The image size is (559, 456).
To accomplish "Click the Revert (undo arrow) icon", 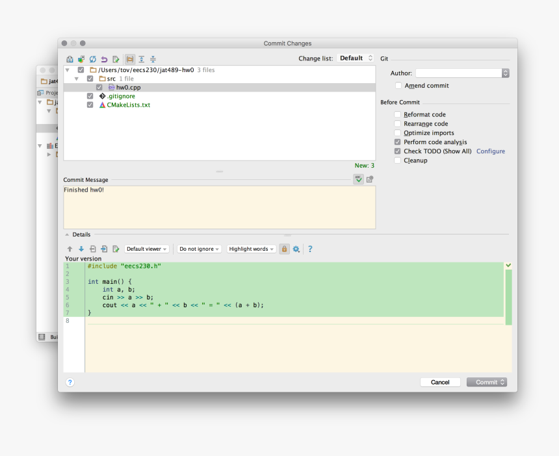I will tap(104, 59).
